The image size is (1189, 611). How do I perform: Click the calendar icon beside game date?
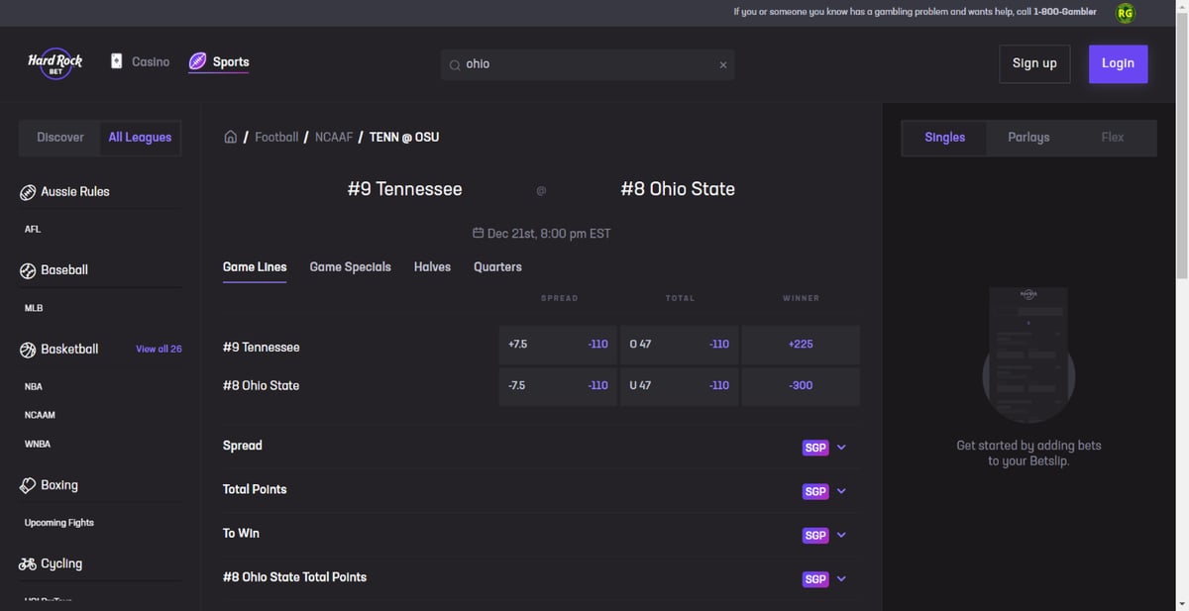coord(478,234)
